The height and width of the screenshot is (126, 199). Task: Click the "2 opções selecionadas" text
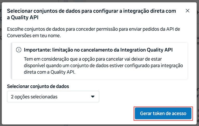(34, 97)
